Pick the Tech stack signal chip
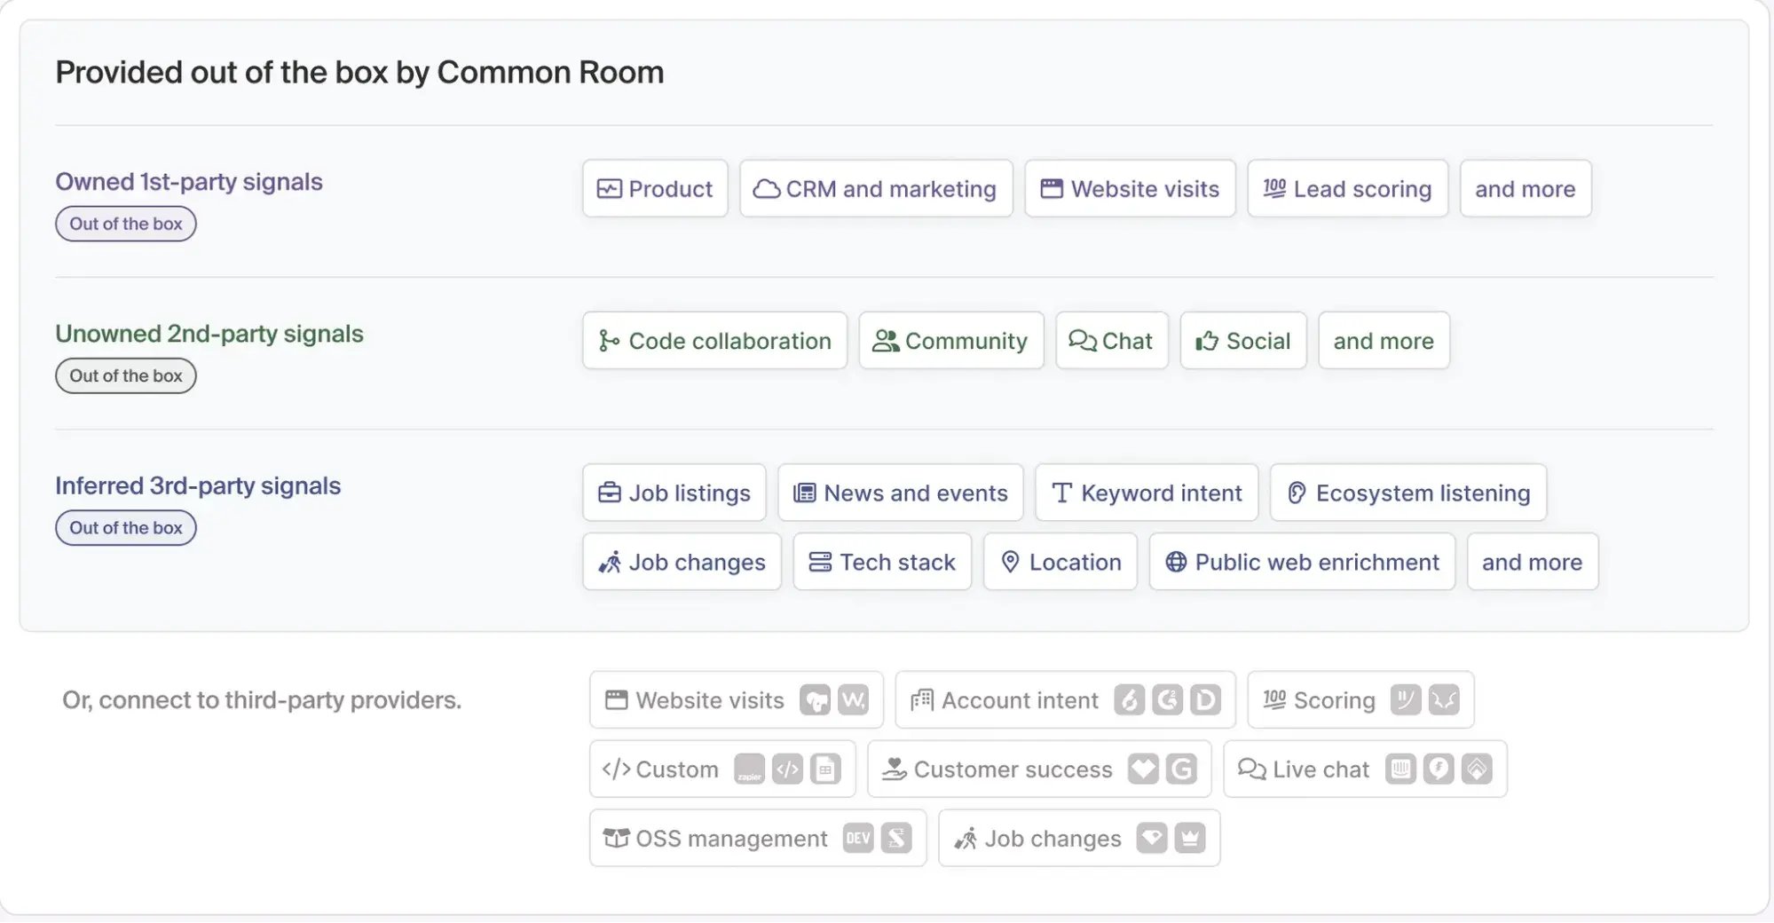 [x=881, y=563]
